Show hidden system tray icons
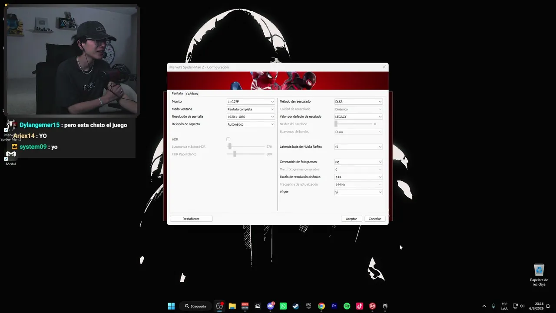This screenshot has height=313, width=556. coord(484,306)
